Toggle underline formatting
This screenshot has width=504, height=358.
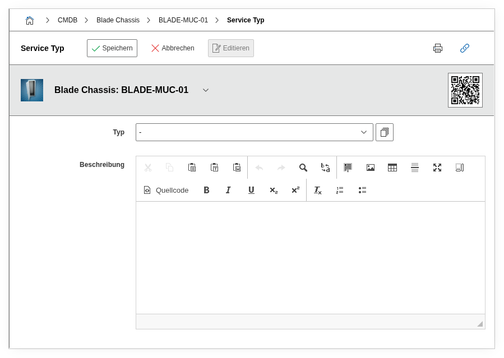click(251, 190)
